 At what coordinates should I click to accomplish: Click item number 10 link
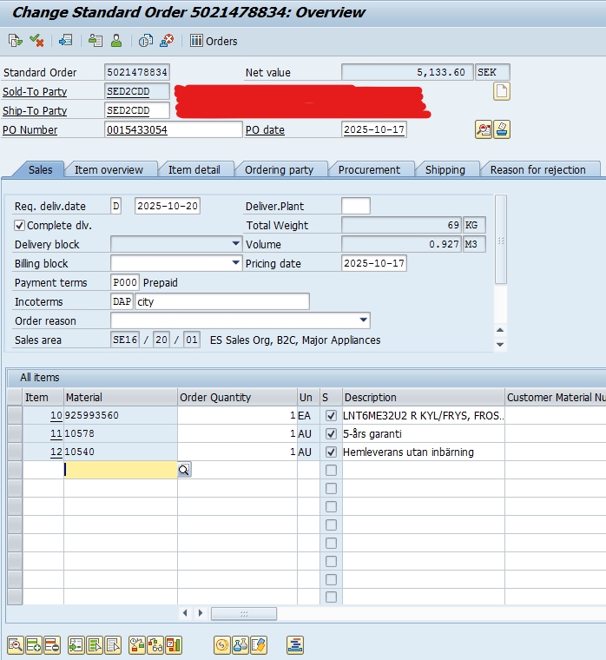point(56,415)
